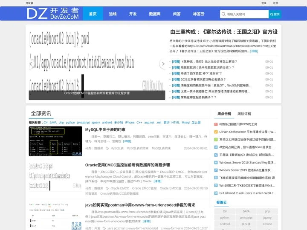Screen dimensions: 307x230
Task: Open the 首页 nav tab
Action: point(93,14)
